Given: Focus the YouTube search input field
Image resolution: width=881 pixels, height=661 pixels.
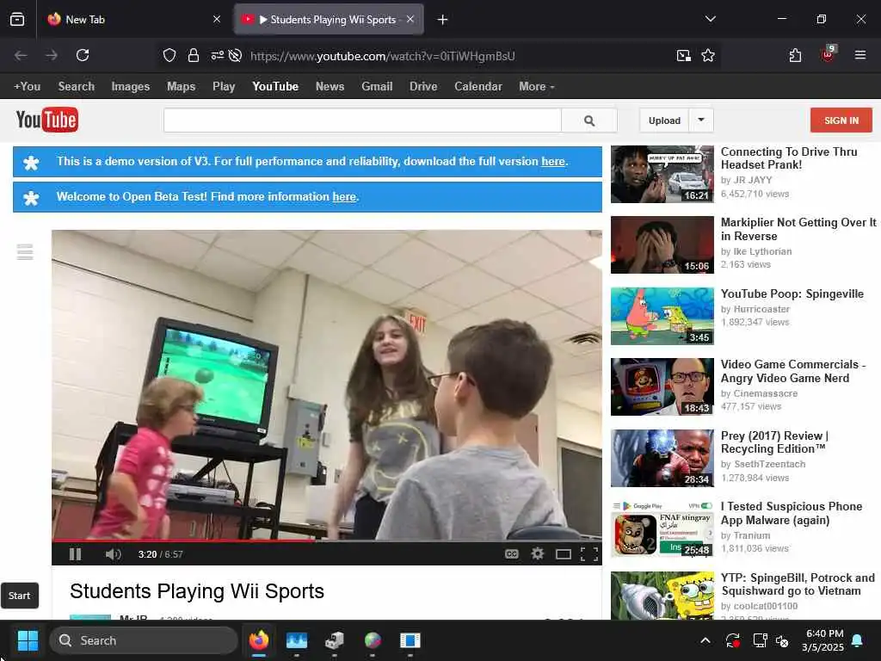Looking at the screenshot, I should point(362,120).
